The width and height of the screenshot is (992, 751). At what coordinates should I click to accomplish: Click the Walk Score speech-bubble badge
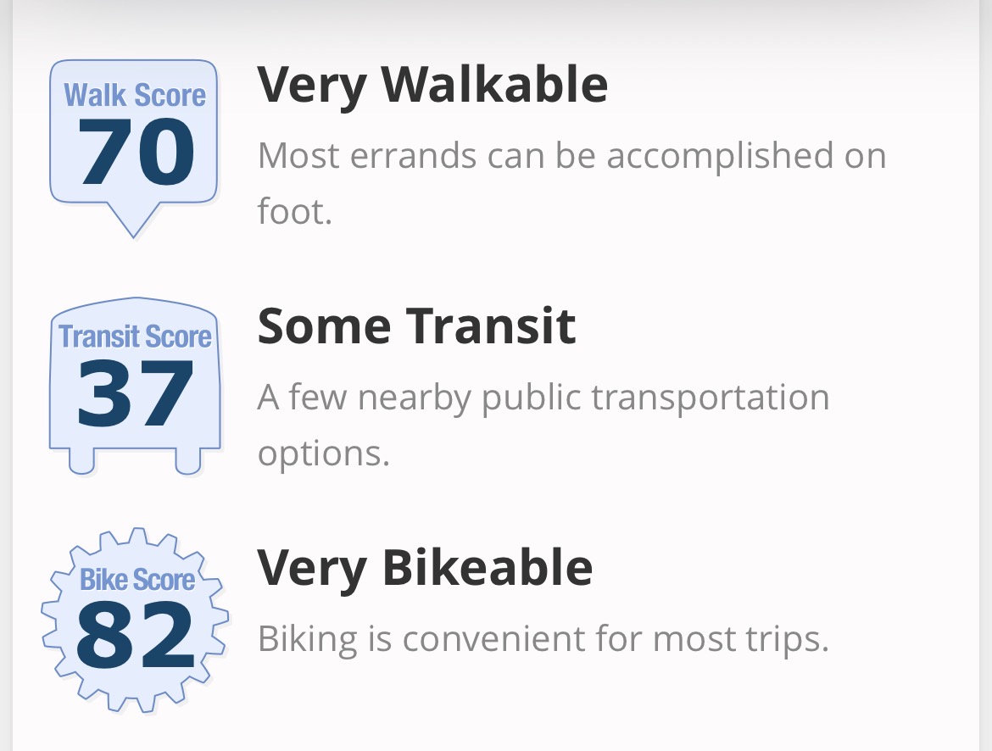(x=135, y=136)
